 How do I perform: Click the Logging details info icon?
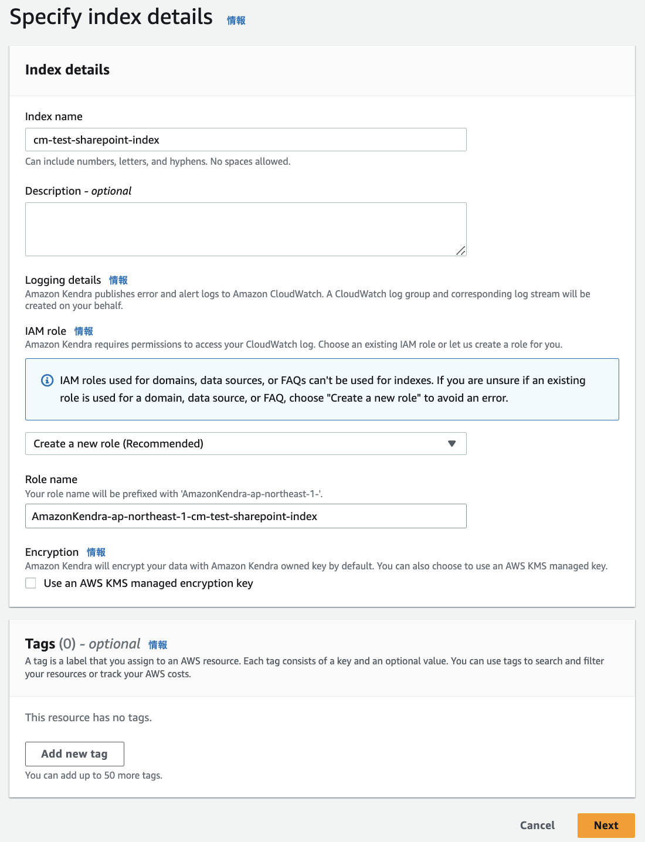pos(120,280)
